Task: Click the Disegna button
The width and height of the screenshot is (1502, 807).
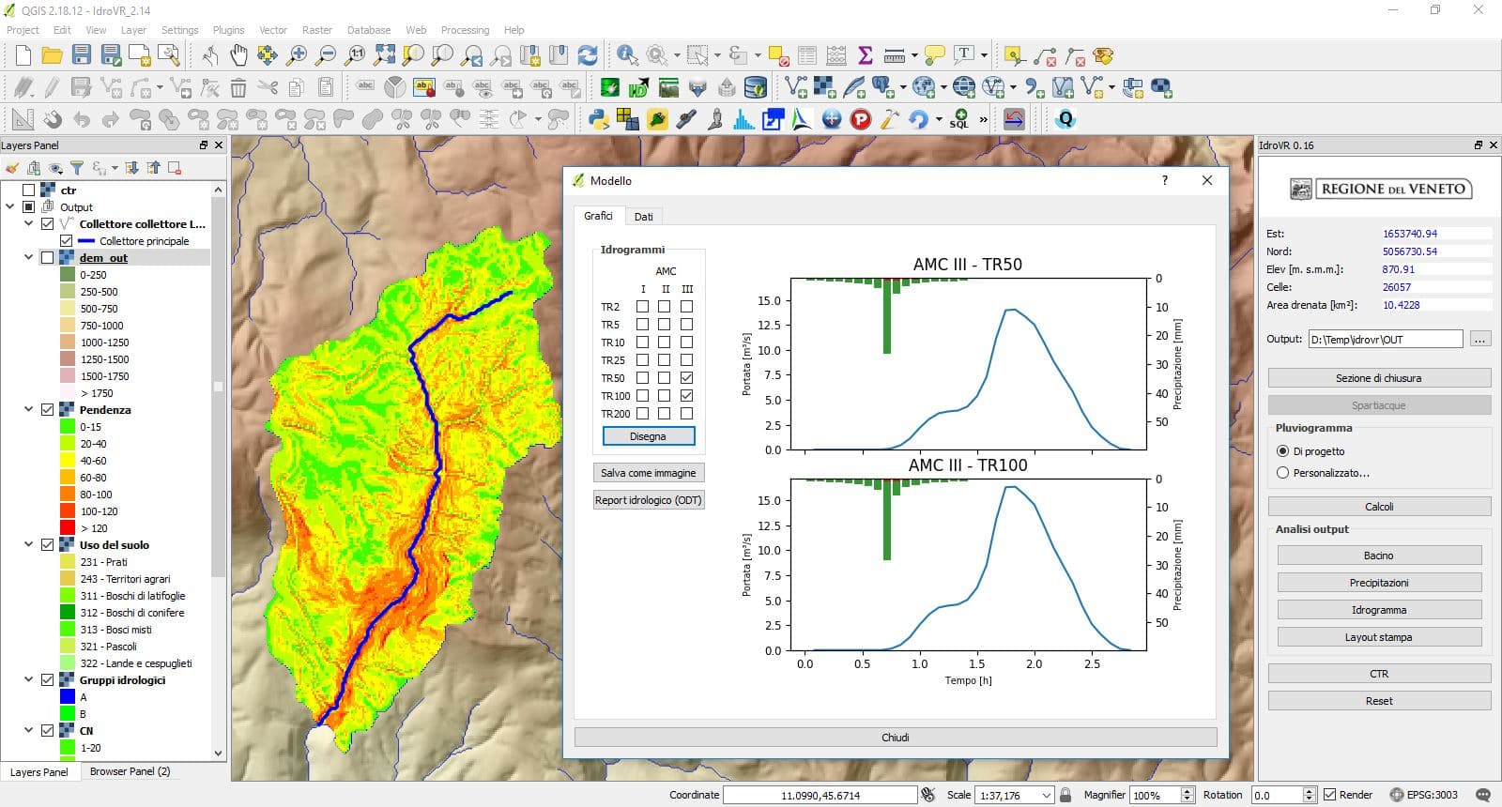Action: coord(648,436)
